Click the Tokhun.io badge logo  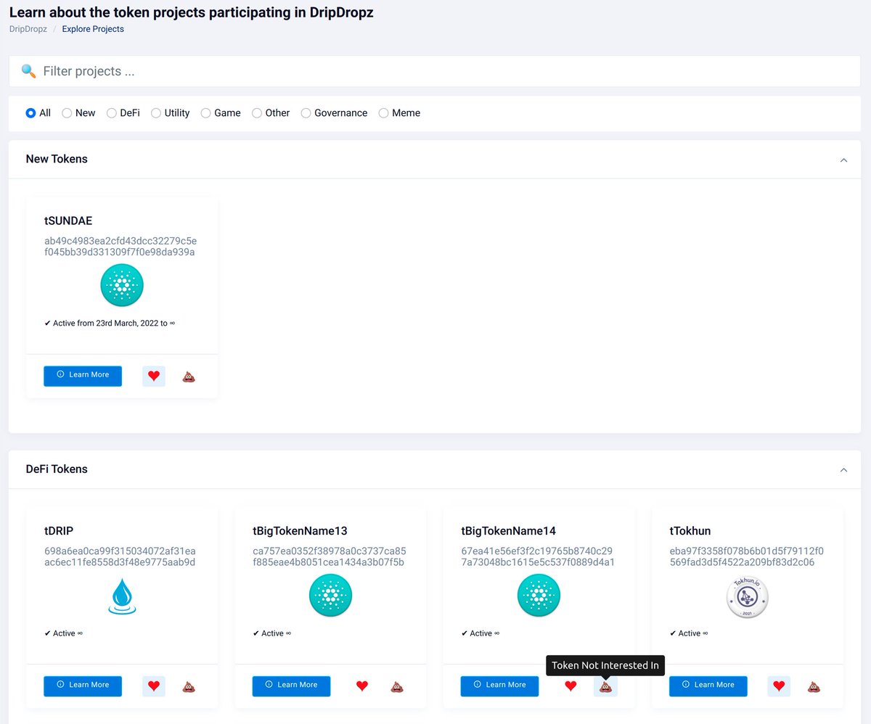[x=748, y=596]
